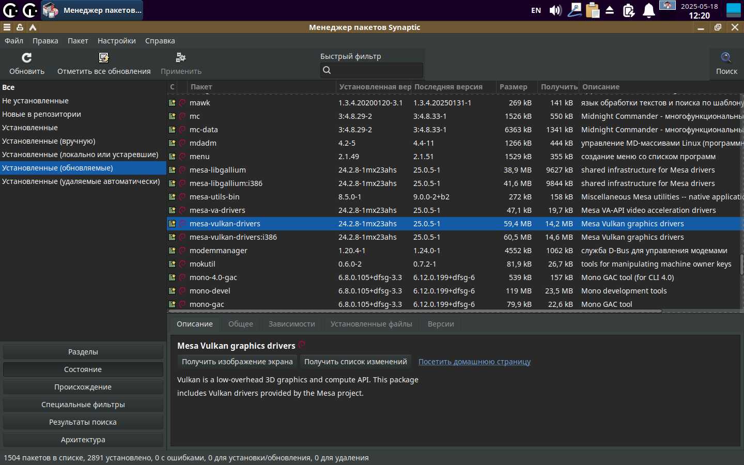Viewport: 744px width, 465px height.
Task: Click Отметить все обновления toolbar icon
Action: 104,58
